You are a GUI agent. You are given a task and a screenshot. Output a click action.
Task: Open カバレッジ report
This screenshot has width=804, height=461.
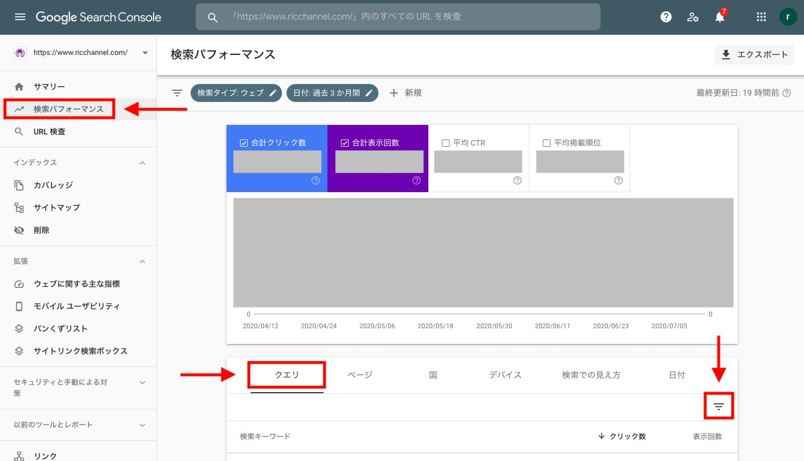pyautogui.click(x=78, y=185)
